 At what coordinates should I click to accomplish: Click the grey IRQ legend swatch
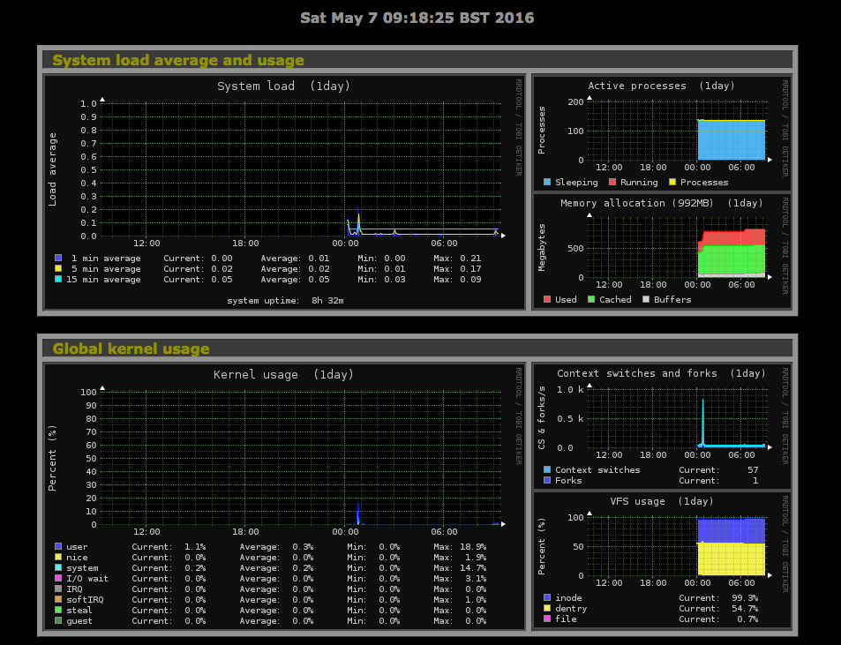pyautogui.click(x=58, y=589)
